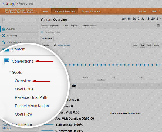The height and width of the screenshot is (132, 162).
Task: Click the Traffic Sources arrows icon
Action: point(4,42)
